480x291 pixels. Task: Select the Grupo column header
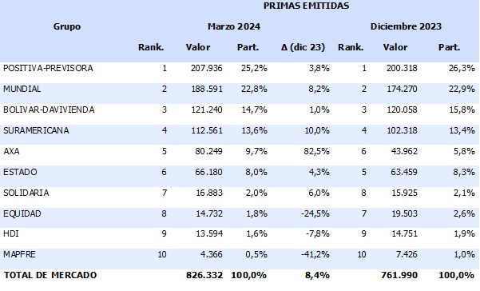(67, 26)
